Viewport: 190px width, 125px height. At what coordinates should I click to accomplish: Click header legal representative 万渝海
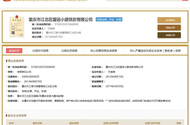click(x=51, y=28)
